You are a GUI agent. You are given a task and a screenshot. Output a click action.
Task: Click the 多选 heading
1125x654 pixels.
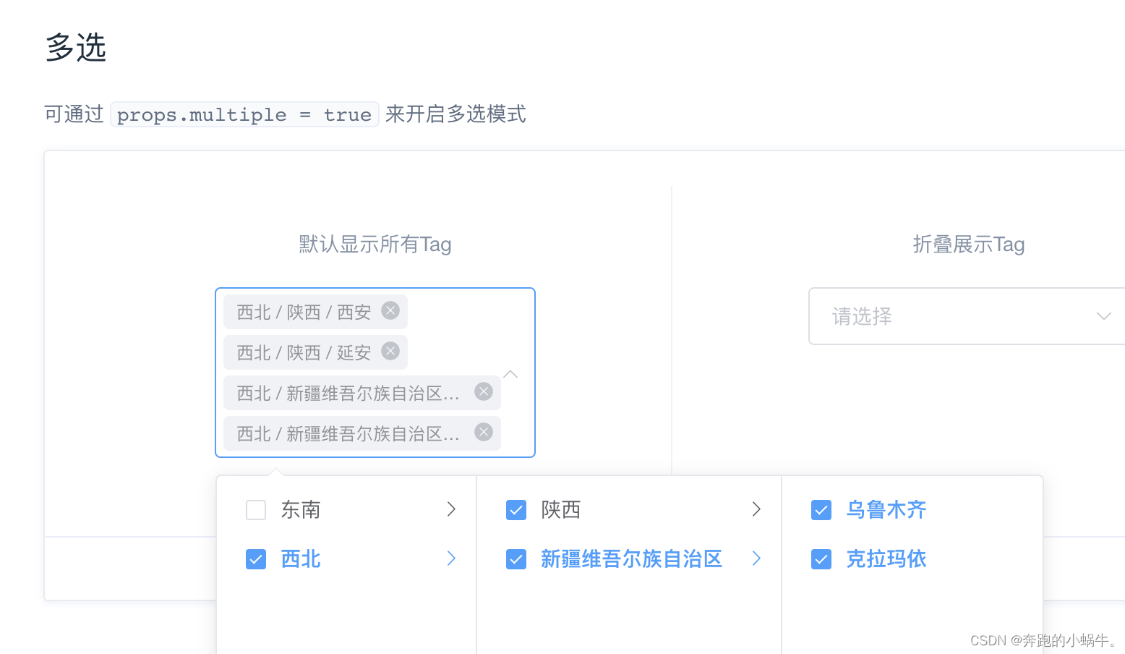76,48
